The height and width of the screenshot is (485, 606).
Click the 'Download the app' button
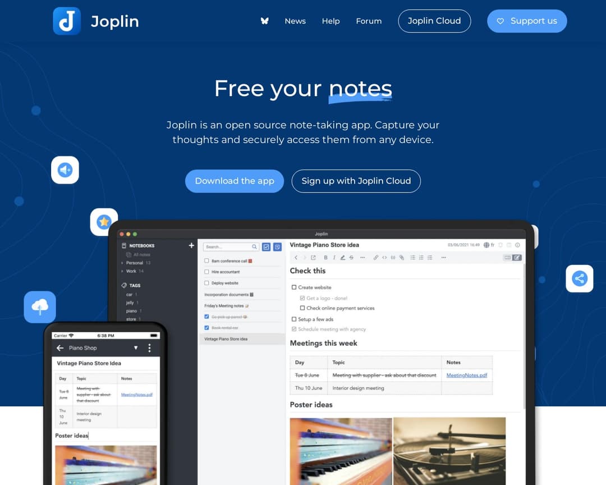[235, 181]
